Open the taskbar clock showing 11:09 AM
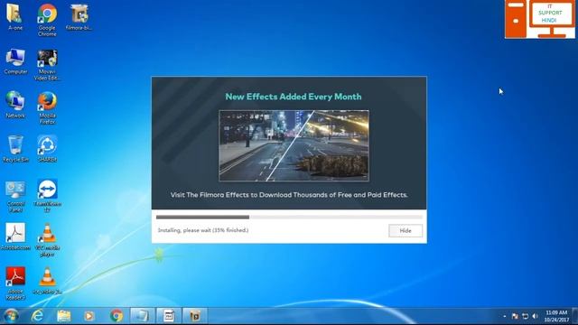The image size is (578, 325). pos(556,316)
